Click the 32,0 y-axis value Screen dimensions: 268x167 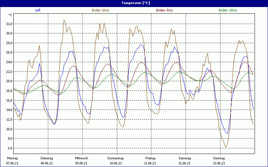point(9,24)
